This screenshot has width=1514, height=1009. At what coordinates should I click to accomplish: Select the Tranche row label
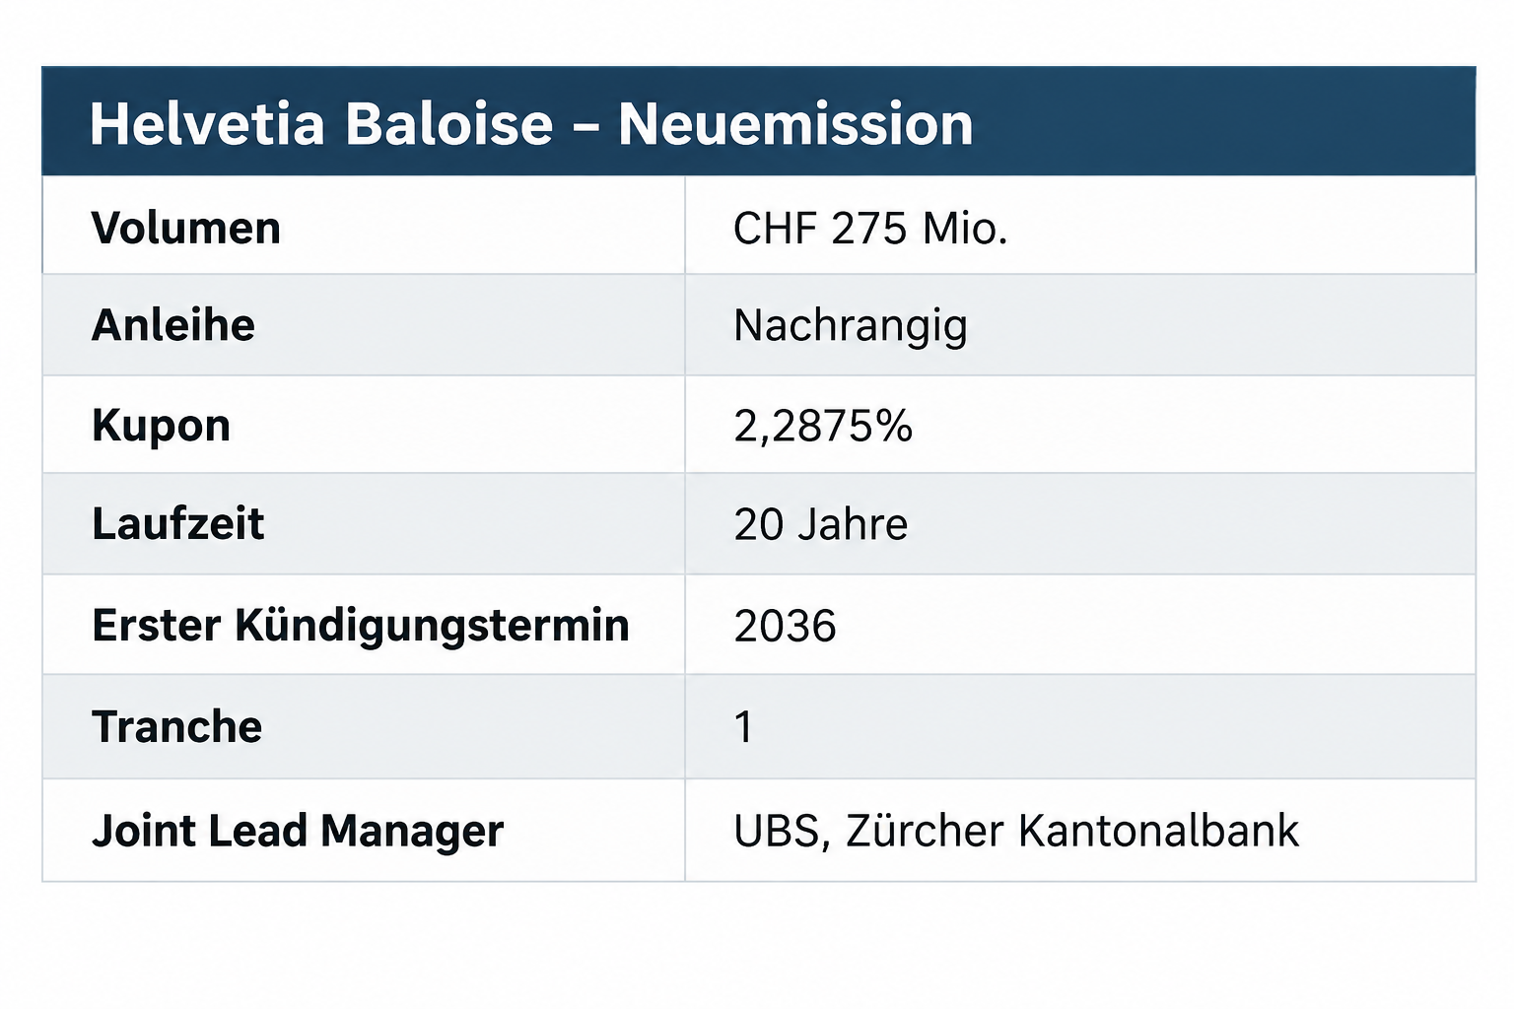tap(177, 727)
